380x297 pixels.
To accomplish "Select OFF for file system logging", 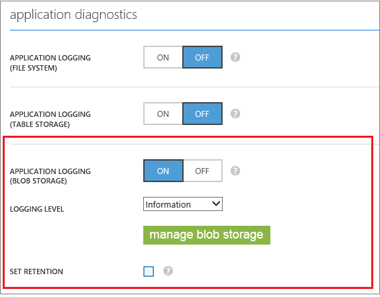I will [x=202, y=57].
